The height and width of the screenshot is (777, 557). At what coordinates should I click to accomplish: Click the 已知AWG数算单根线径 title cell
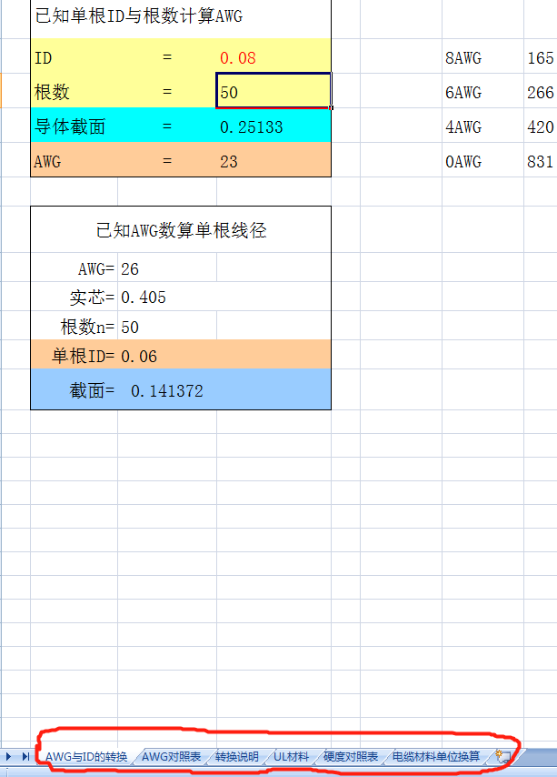pos(181,231)
